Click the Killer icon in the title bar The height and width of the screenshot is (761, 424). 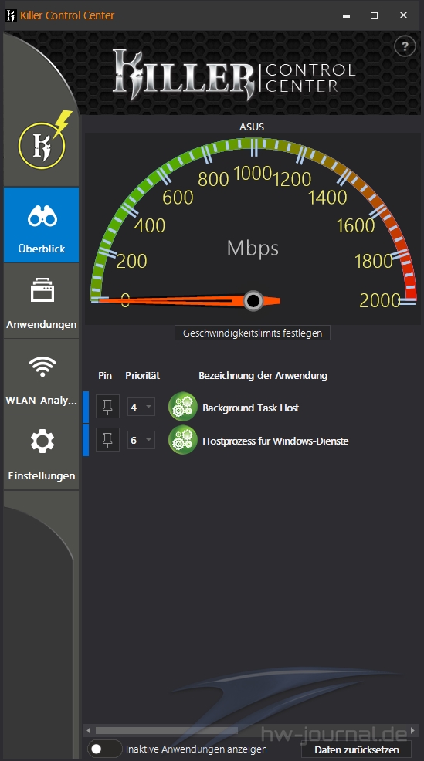[x=11, y=15]
